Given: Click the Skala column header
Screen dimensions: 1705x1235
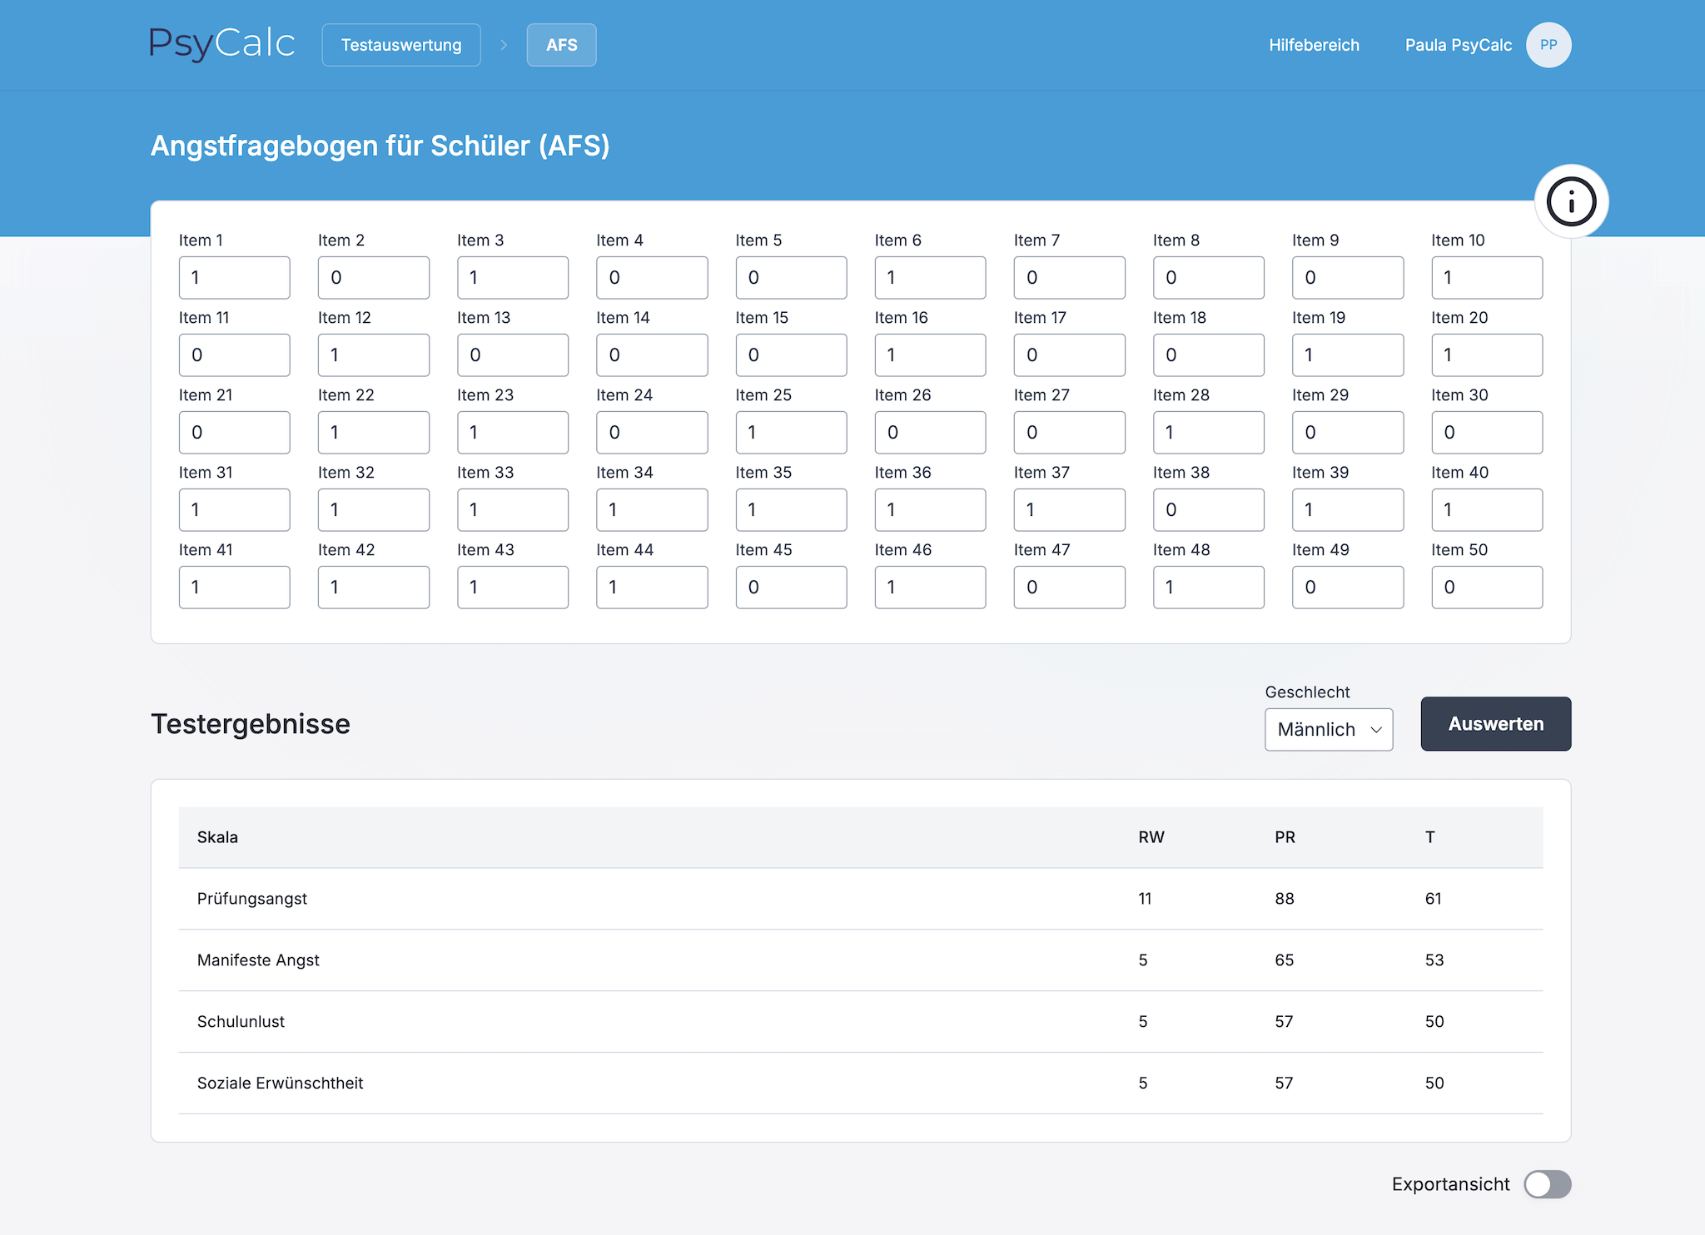Looking at the screenshot, I should pyautogui.click(x=217, y=837).
